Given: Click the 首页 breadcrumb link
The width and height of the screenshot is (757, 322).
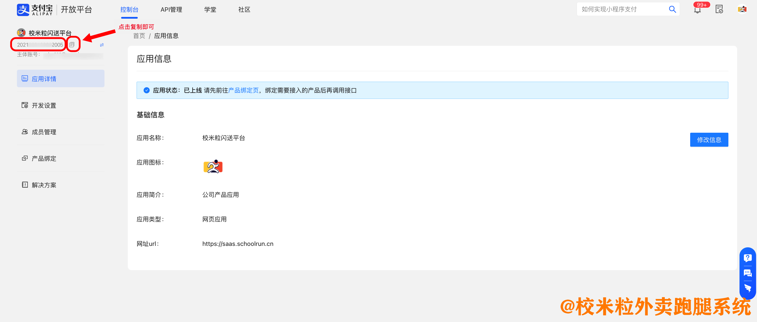Looking at the screenshot, I should click(139, 36).
